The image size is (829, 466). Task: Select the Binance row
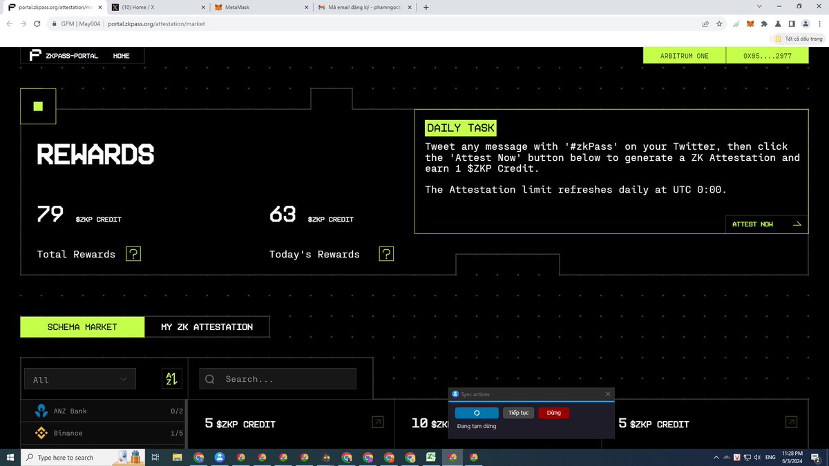pos(104,433)
